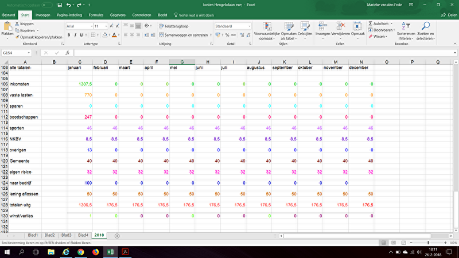Image resolution: width=459 pixels, height=258 pixels.
Task: Toggle middle vertical alignment
Action: [x=132, y=26]
